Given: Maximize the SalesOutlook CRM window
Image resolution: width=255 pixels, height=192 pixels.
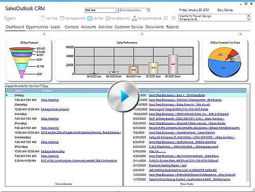Looking at the screenshot, I should pyautogui.click(x=246, y=4).
